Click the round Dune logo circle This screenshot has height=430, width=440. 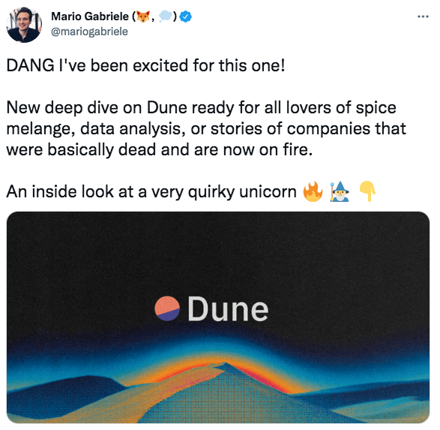tap(167, 308)
